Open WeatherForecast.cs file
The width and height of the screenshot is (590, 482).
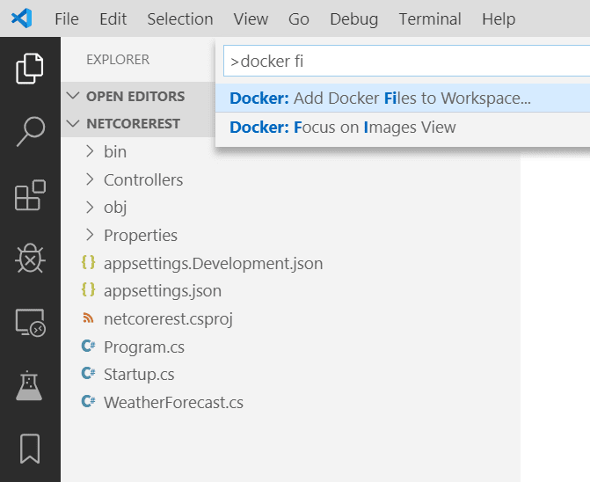pos(173,402)
